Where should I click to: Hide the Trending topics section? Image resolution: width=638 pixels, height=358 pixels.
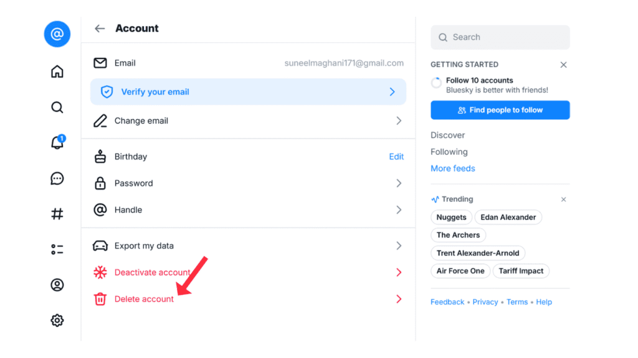tap(563, 200)
